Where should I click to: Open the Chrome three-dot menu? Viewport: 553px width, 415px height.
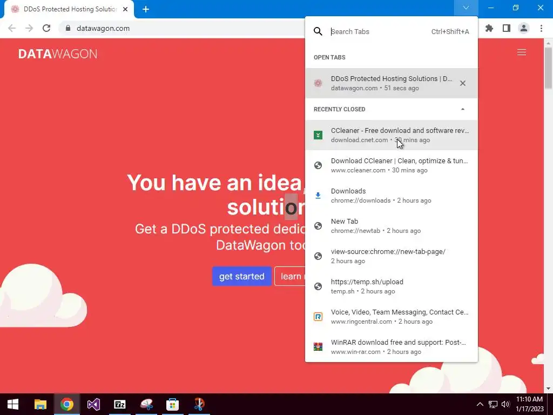pos(541,28)
